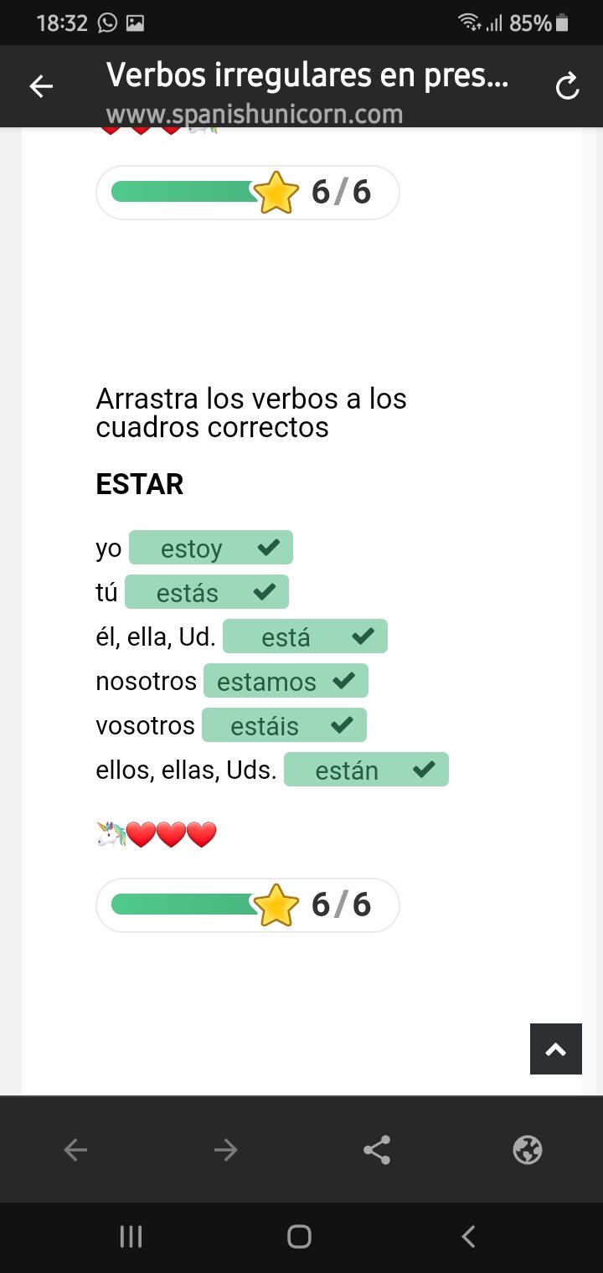Go forward using bottom browser arrow
The image size is (603, 1273).
(x=225, y=1151)
